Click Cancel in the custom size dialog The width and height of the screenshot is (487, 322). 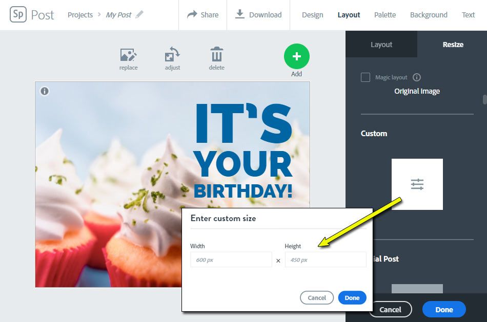[317, 298]
